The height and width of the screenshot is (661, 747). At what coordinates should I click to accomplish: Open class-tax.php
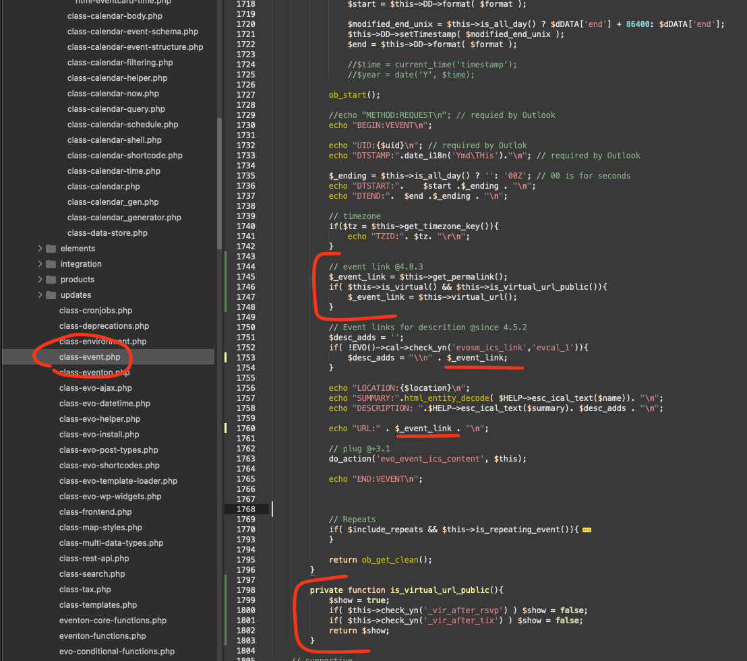click(85, 589)
